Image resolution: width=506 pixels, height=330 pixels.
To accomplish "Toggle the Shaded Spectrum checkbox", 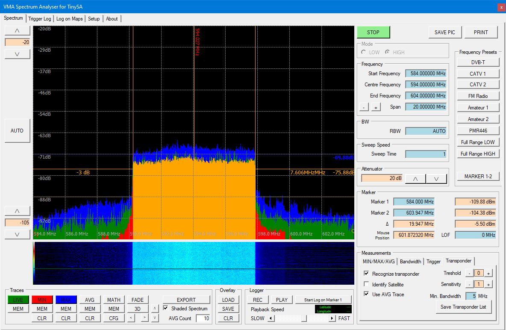I will (166, 308).
